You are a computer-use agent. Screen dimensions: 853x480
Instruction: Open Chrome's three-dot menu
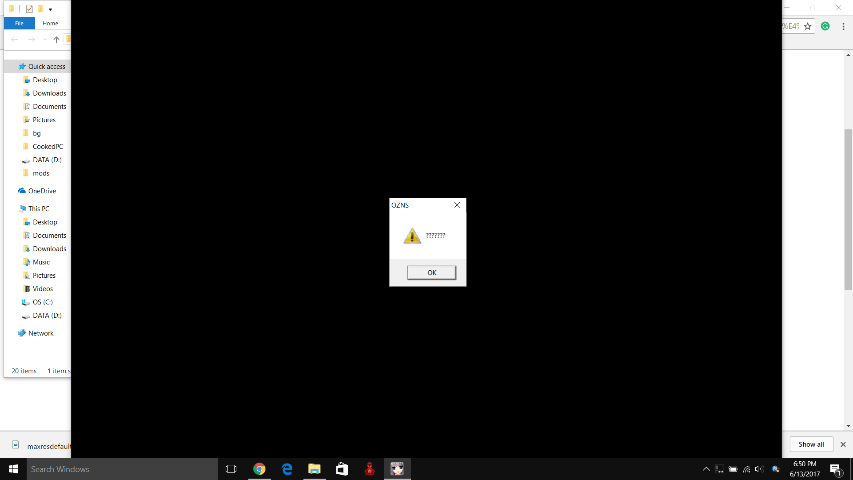point(843,26)
